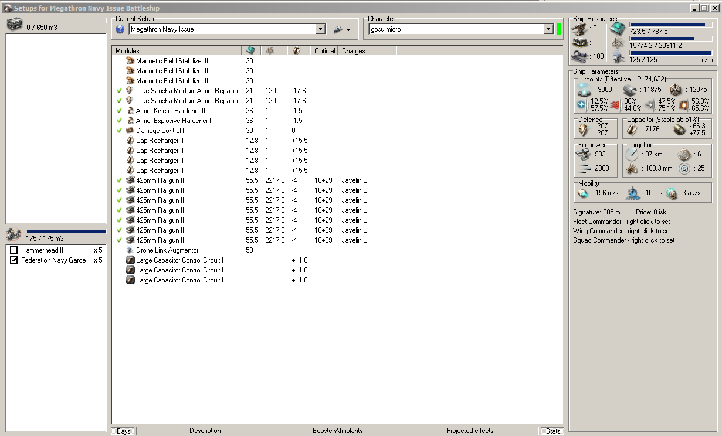Toggle the green checkmark on Damage Control II
Image resolution: width=722 pixels, height=436 pixels.
click(x=120, y=131)
